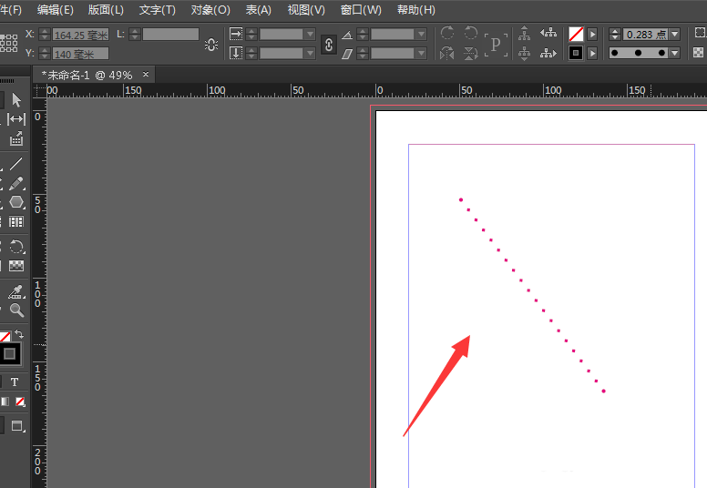The width and height of the screenshot is (707, 488).
Task: Select the Pencil tool
Action: pos(16,183)
